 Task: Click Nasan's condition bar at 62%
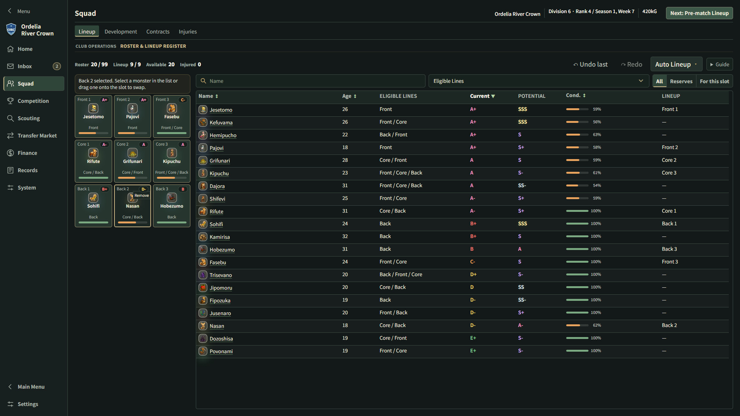577,325
